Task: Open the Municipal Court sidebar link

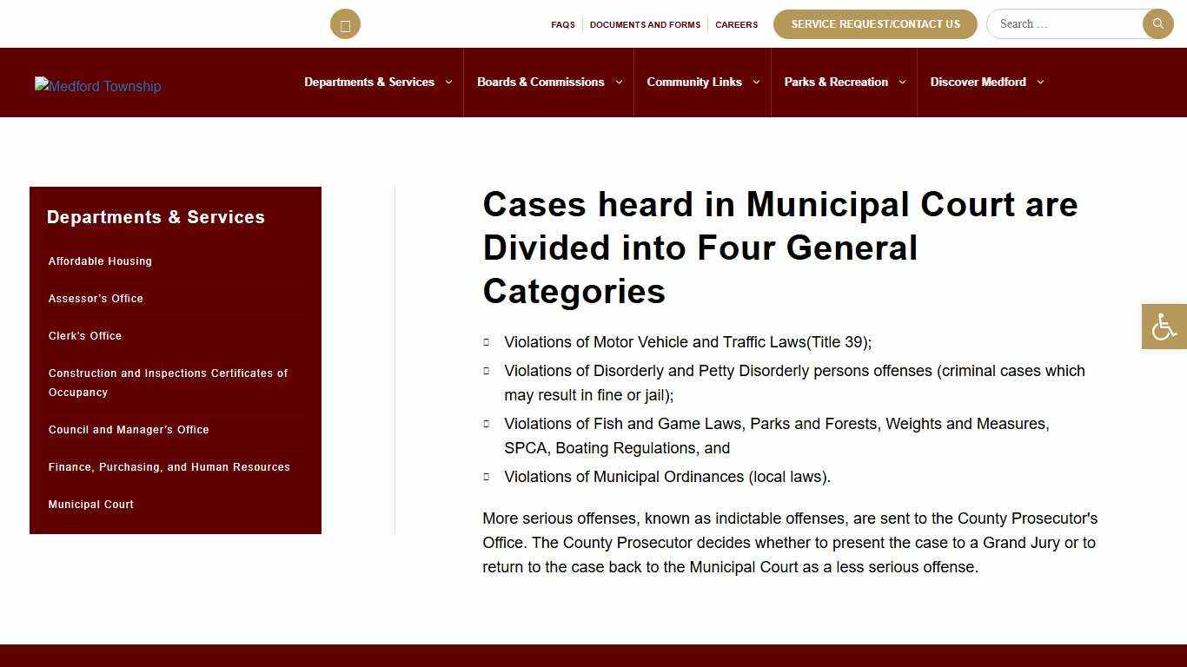Action: [91, 504]
